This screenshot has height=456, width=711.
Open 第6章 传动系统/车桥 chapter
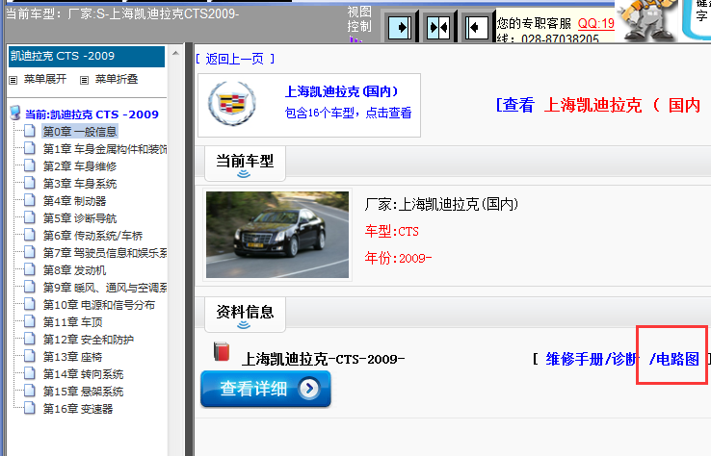tap(92, 236)
